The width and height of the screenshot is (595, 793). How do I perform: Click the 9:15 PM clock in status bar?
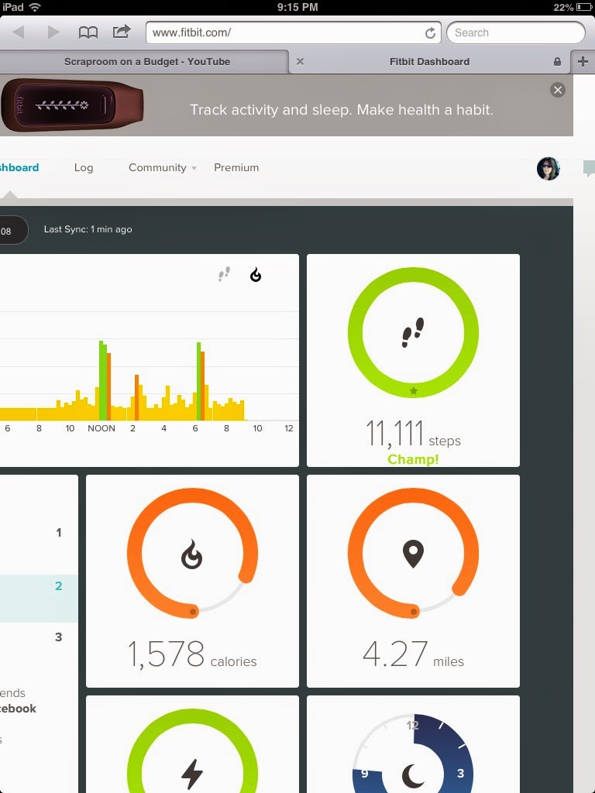point(297,7)
